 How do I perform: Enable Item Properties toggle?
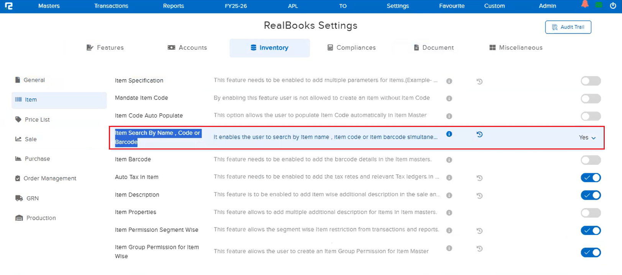click(x=591, y=213)
